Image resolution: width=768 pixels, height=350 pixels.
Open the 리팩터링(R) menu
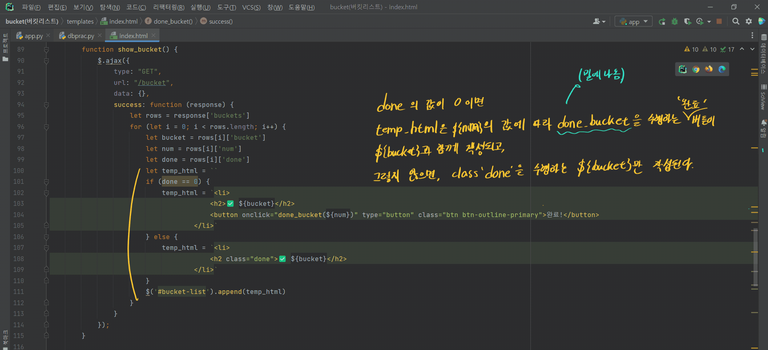[169, 7]
